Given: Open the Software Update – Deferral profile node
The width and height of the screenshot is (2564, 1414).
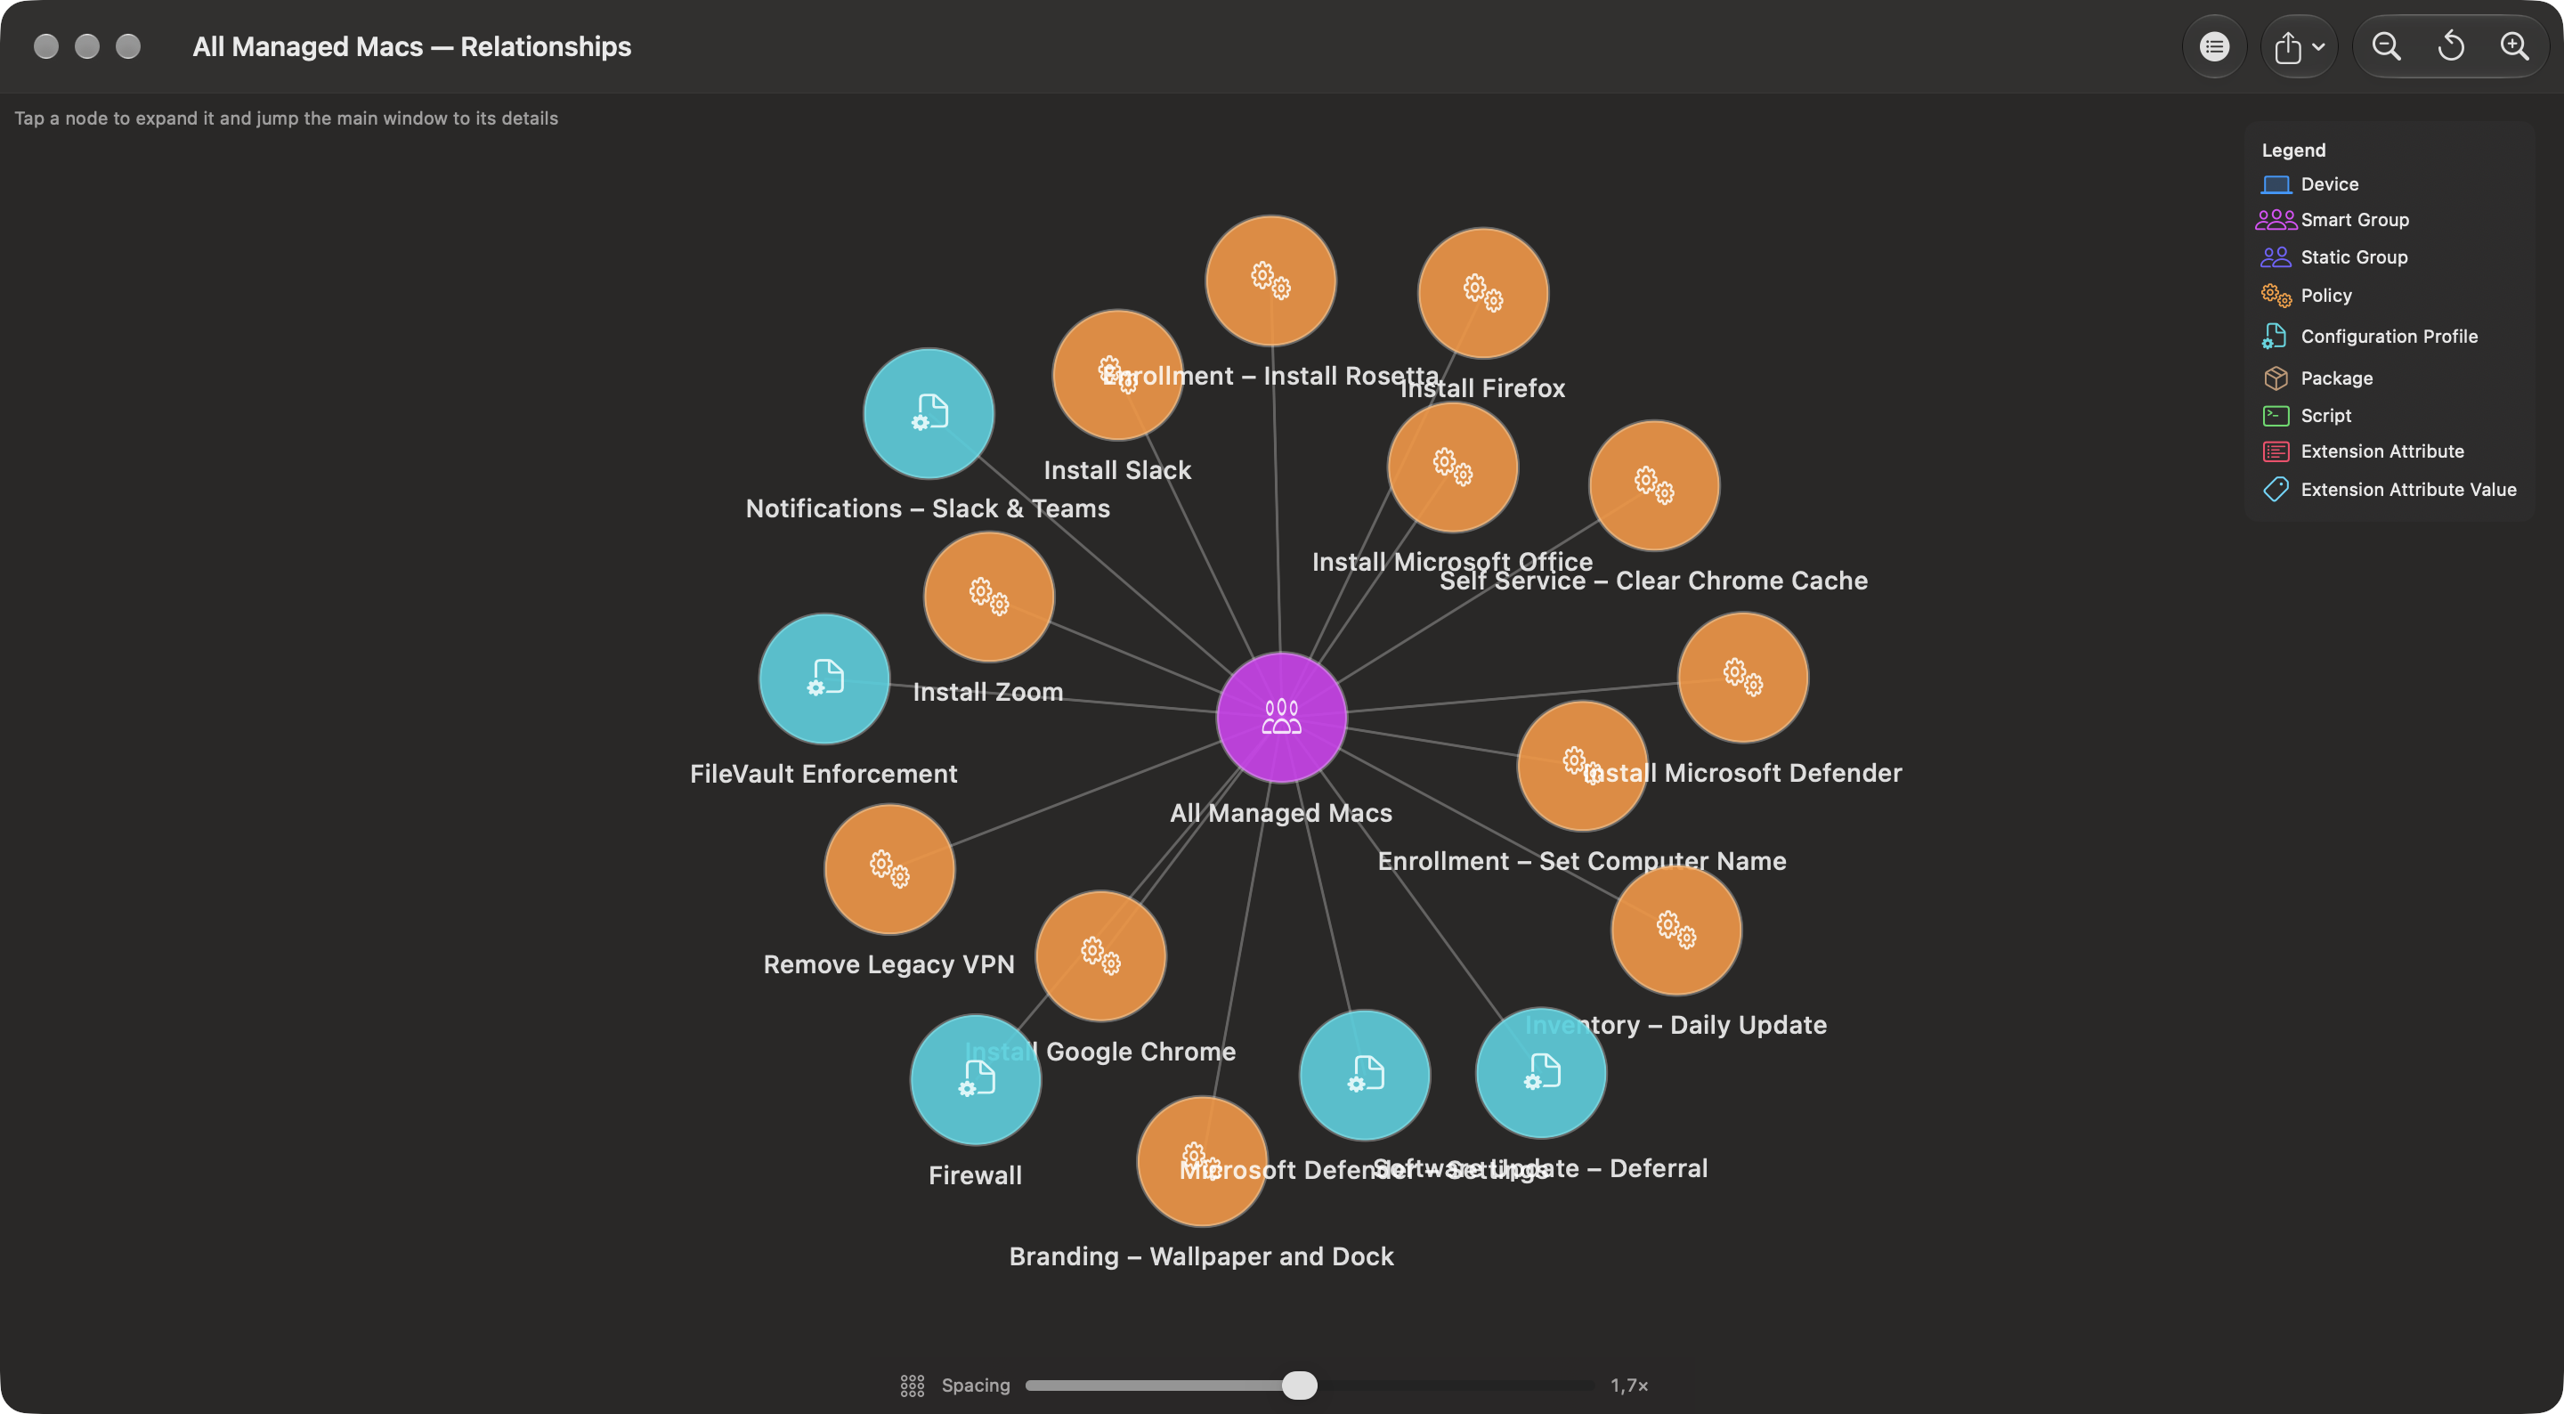Looking at the screenshot, I should tap(1541, 1074).
